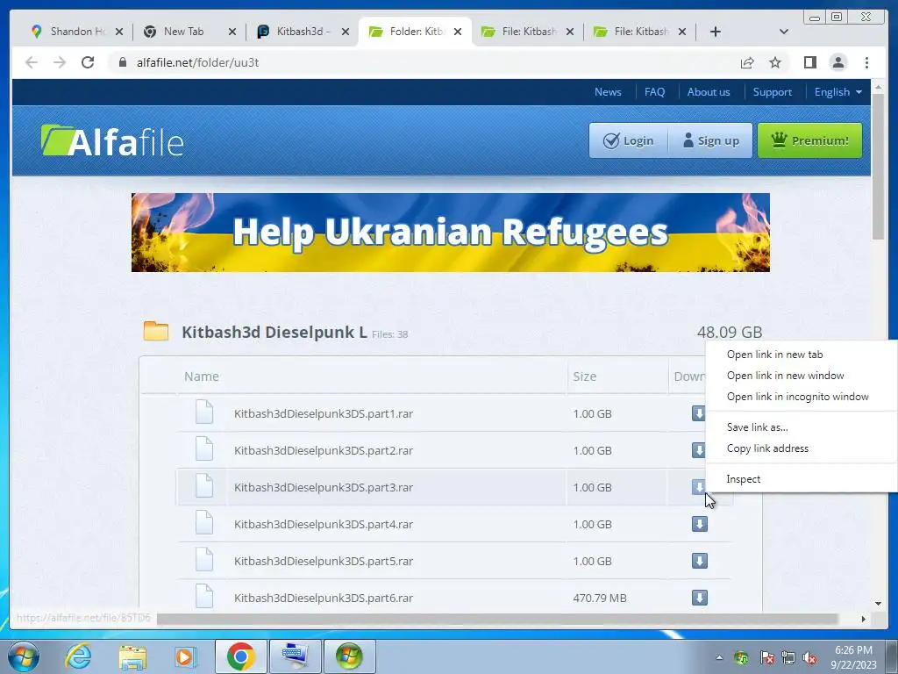Expand the English language dropdown
This screenshot has width=898, height=674.
pyautogui.click(x=837, y=91)
